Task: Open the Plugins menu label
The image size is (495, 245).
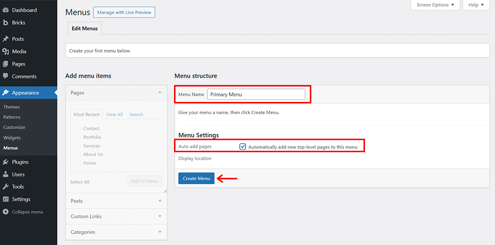Action: [x=20, y=162]
